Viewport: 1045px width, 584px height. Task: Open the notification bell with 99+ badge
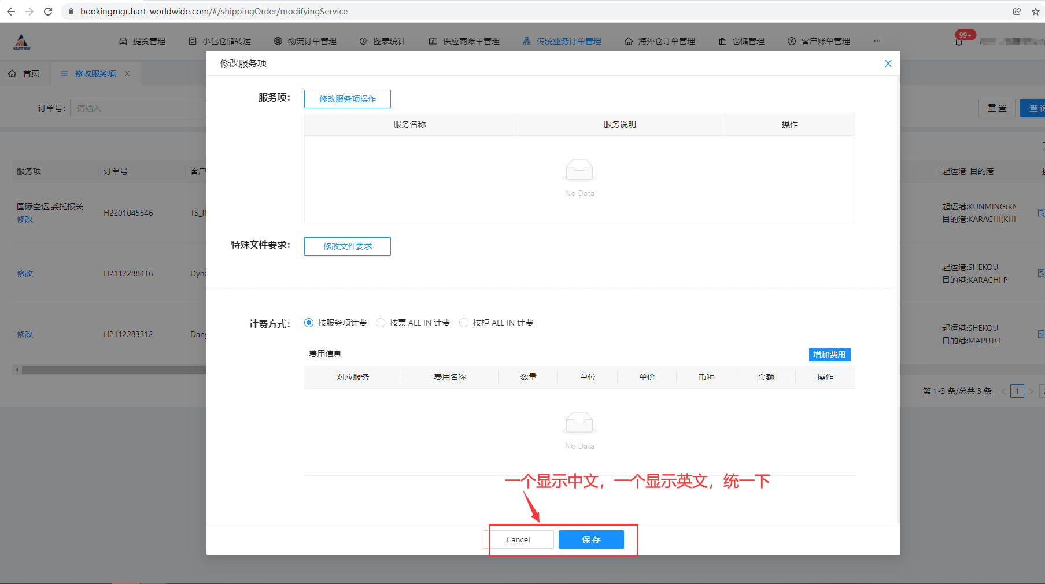[x=959, y=42]
